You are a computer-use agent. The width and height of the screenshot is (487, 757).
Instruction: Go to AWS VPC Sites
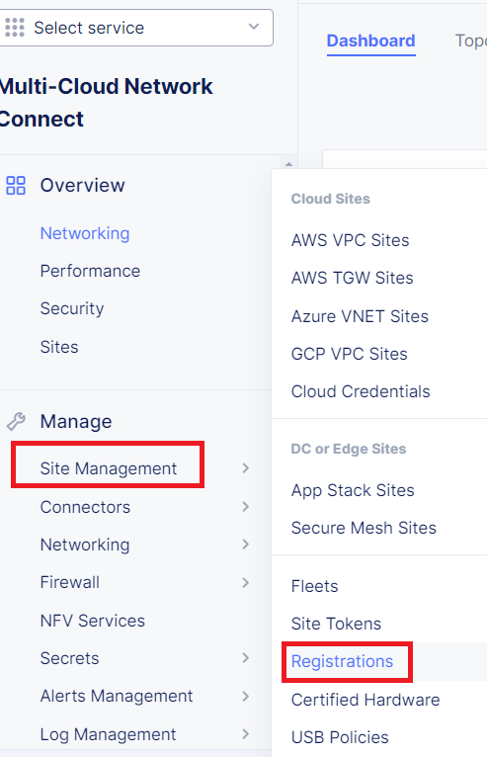coord(351,240)
